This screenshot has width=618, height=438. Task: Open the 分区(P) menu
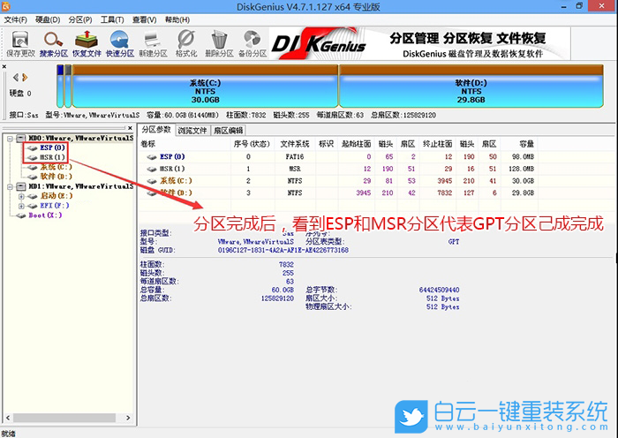click(x=80, y=19)
